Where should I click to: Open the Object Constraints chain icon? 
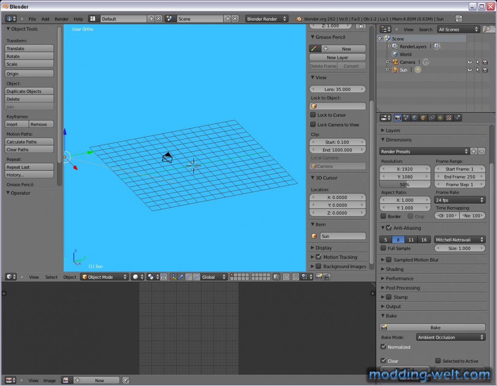(432, 118)
